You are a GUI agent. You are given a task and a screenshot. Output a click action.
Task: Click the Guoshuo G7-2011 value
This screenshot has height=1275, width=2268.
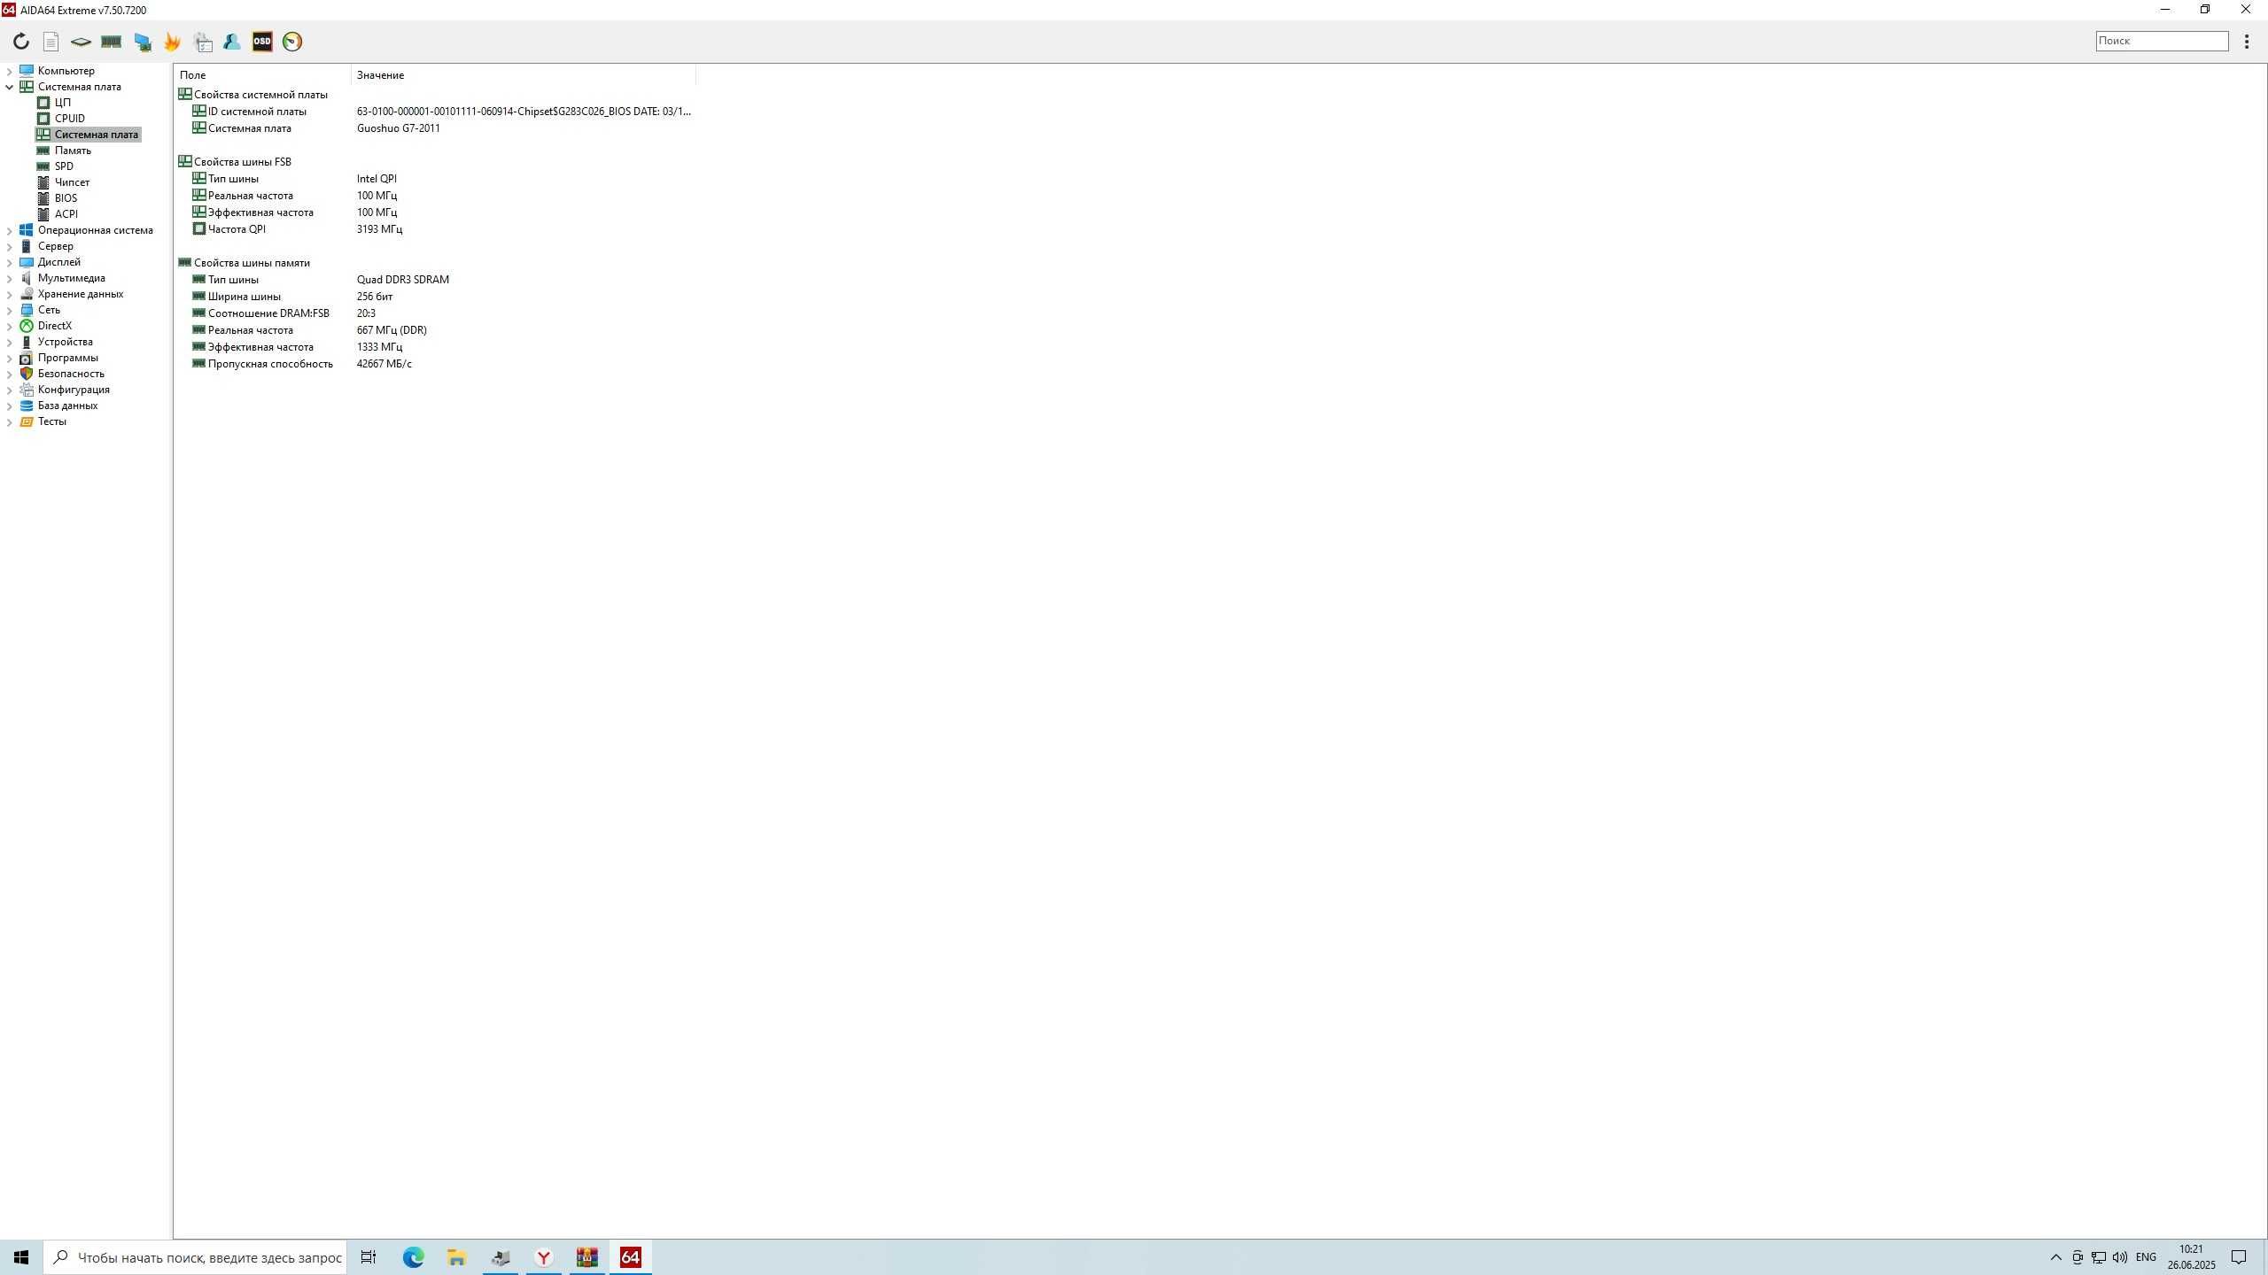399,128
